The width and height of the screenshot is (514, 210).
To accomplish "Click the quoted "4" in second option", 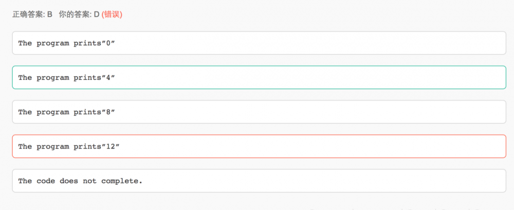I will coord(106,77).
